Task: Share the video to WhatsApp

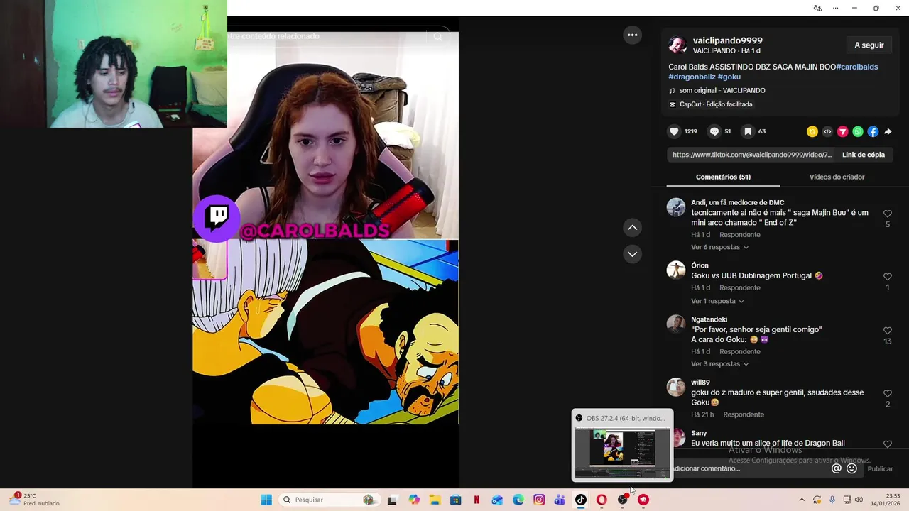Action: [x=858, y=131]
